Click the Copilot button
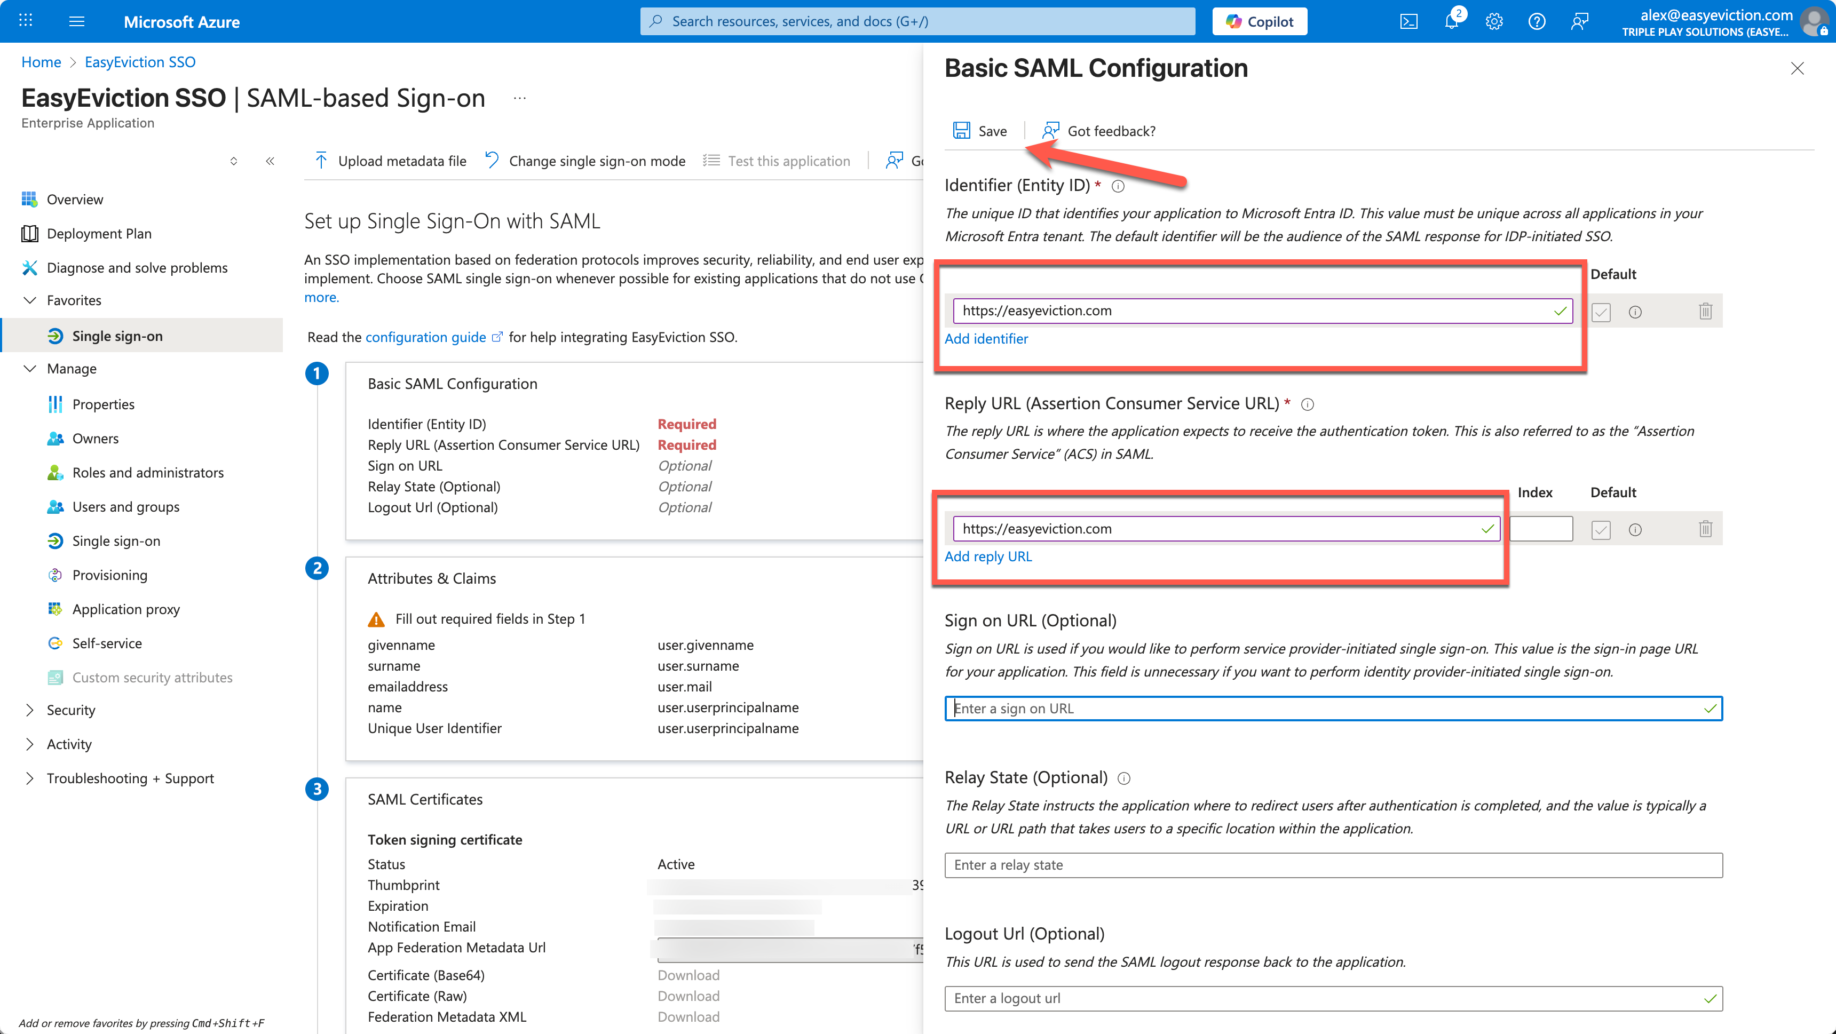Screen dimensions: 1836x1034 [x=1260, y=21]
